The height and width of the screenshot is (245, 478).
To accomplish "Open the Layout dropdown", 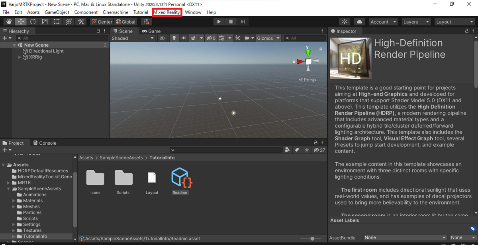I will [454, 22].
